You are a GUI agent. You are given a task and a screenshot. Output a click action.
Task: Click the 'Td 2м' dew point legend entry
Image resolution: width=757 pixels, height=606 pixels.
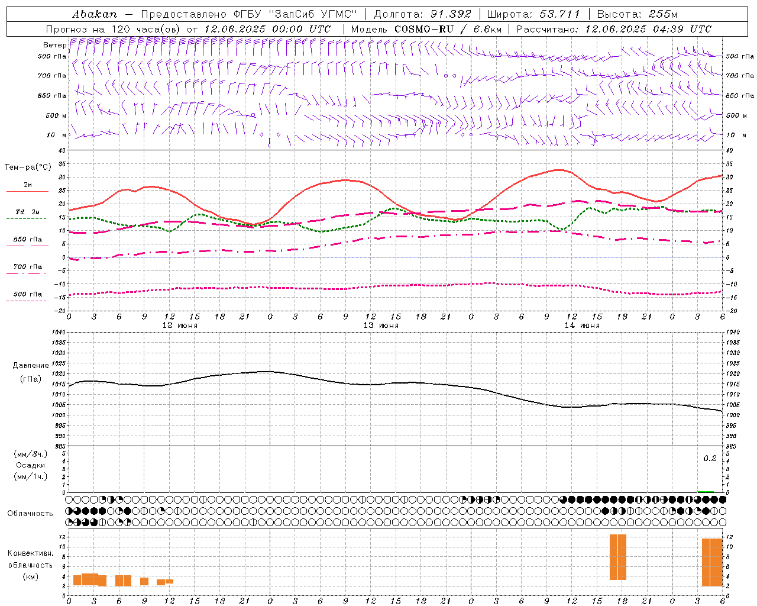tap(27, 212)
